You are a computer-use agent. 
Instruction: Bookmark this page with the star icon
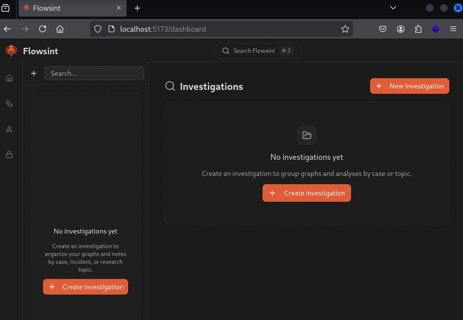345,29
